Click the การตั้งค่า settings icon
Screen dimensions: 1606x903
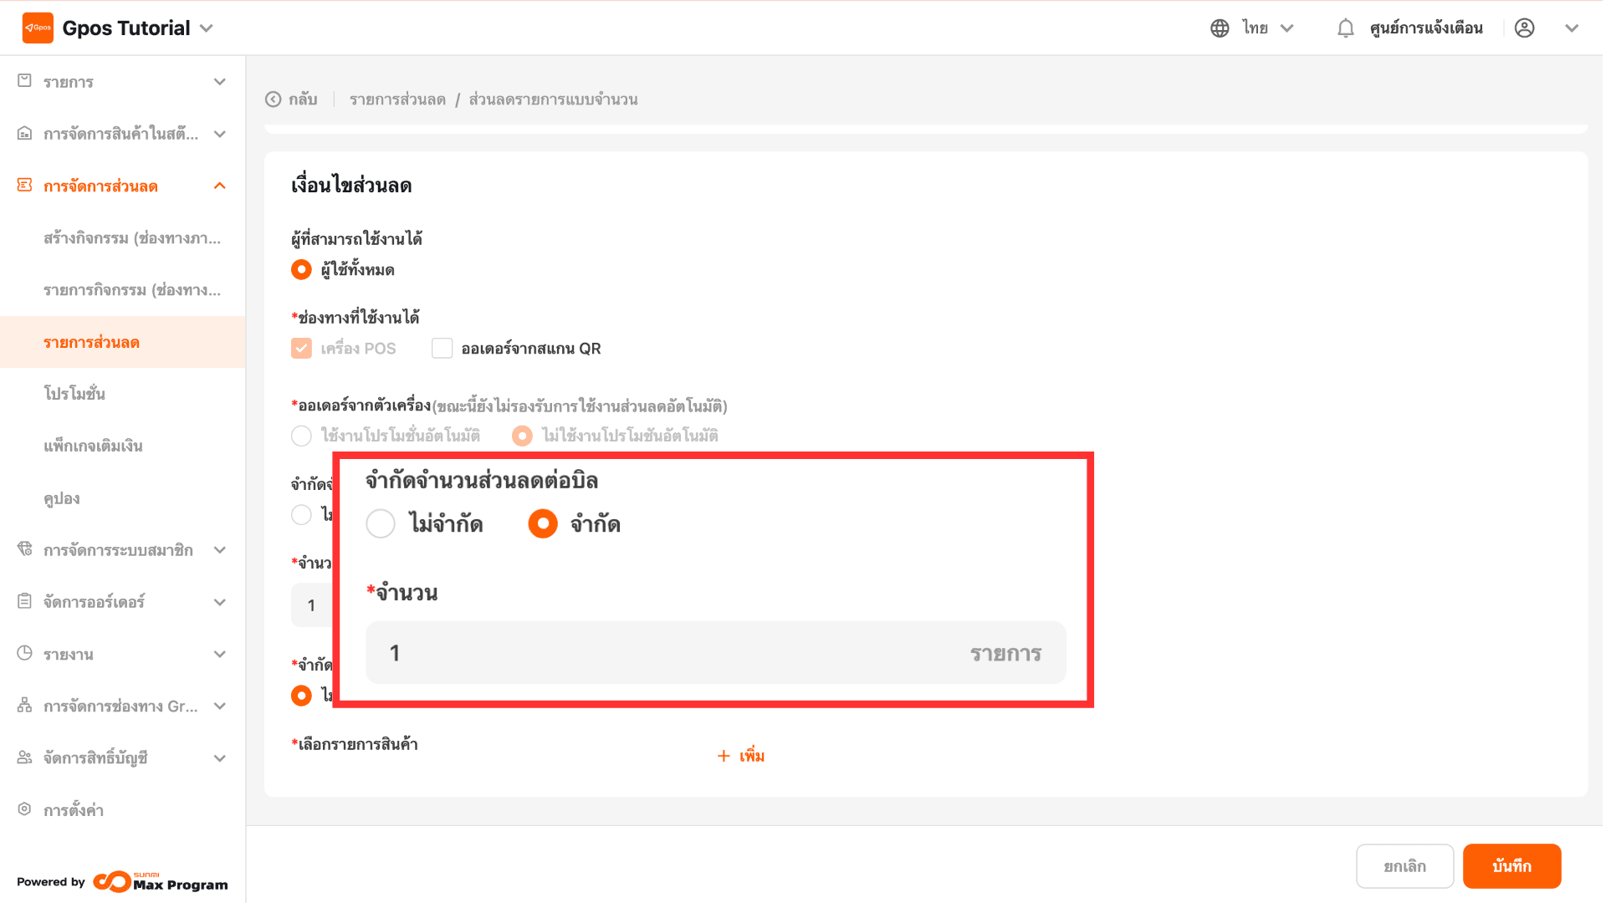coord(25,809)
